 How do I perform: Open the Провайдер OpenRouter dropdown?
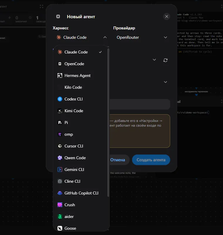142,37
